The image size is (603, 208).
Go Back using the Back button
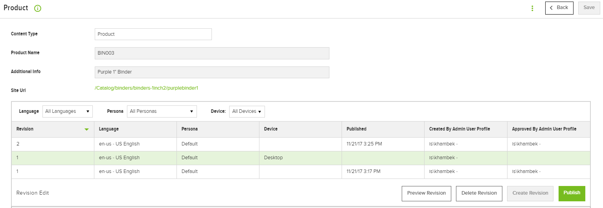click(559, 8)
